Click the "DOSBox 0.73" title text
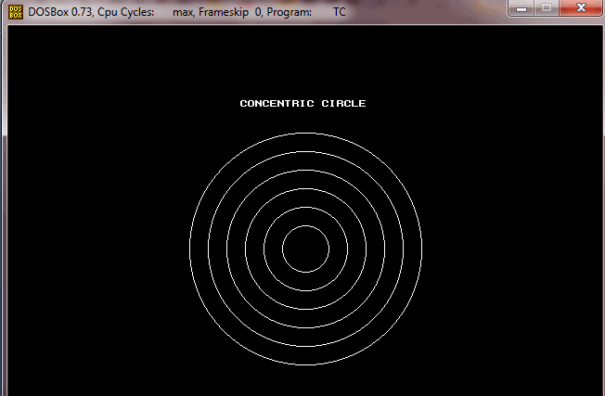Viewport: 605px width, 396px height. [x=63, y=12]
